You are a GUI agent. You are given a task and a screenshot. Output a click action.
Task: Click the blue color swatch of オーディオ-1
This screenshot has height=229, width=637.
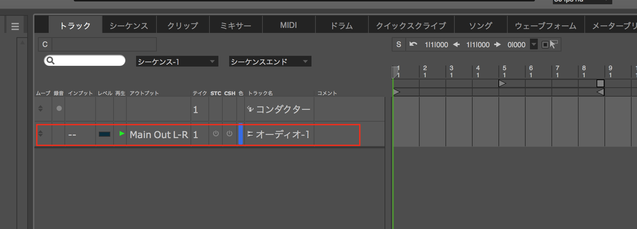point(241,134)
